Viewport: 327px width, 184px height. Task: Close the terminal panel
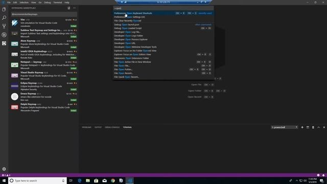[324, 127]
